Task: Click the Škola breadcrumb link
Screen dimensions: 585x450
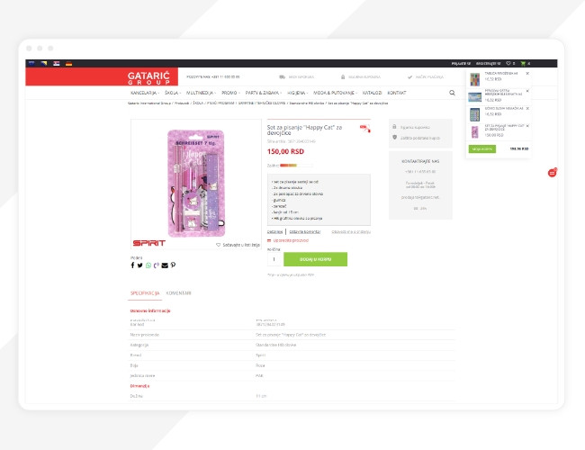Action: pyautogui.click(x=198, y=103)
